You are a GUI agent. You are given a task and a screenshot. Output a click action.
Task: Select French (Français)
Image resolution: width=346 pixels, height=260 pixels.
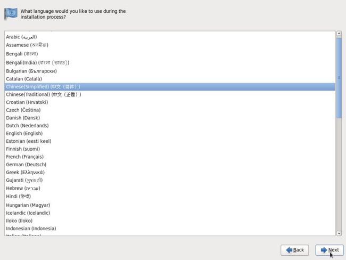tap(170, 157)
